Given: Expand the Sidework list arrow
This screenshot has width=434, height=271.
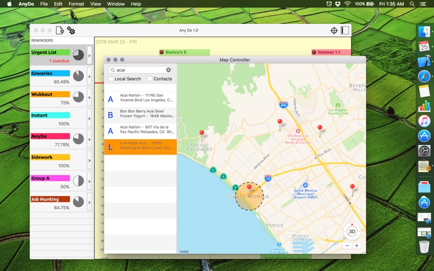Looking at the screenshot, I should 90,160.
